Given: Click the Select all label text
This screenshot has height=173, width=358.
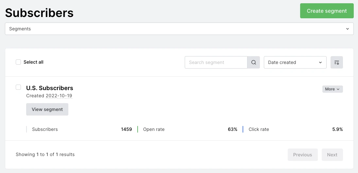Looking at the screenshot, I should click(33, 62).
